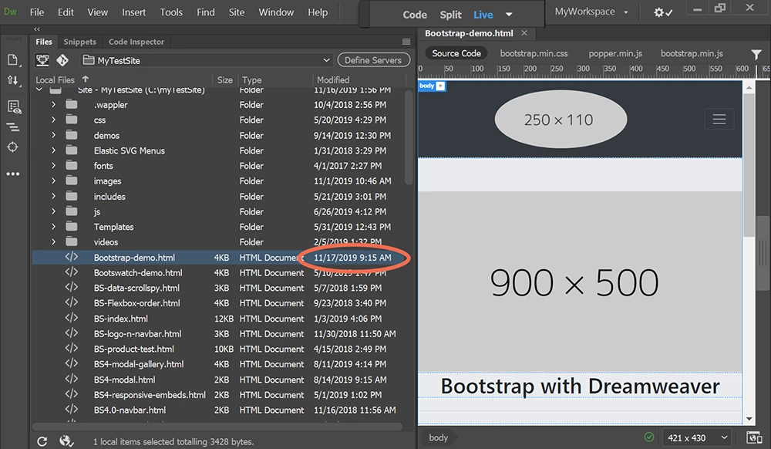Expand the js folder
The height and width of the screenshot is (449, 771).
(53, 211)
